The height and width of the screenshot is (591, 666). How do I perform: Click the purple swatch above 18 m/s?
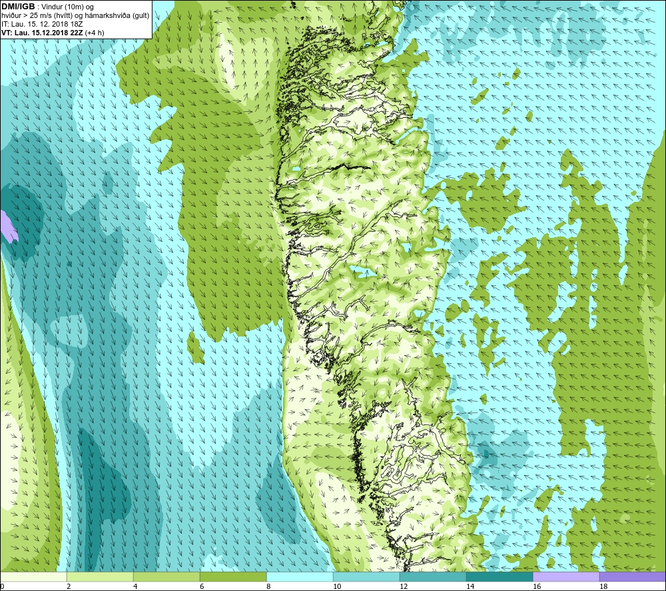[x=633, y=576]
